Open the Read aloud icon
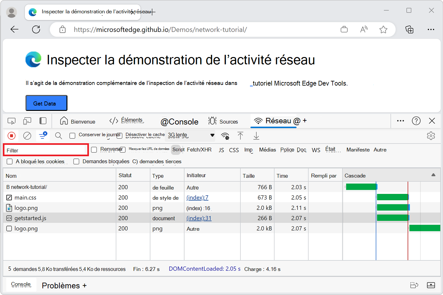443x295 pixels. 364,29
